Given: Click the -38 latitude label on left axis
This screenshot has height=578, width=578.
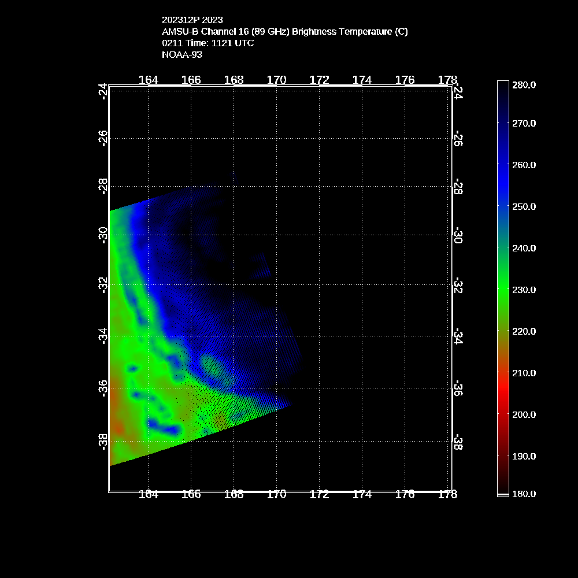Looking at the screenshot, I should (x=103, y=442).
